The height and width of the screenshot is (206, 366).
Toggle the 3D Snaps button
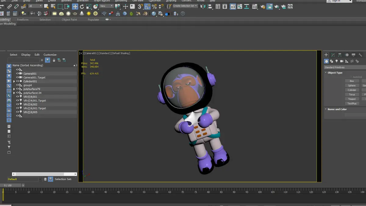140,6
